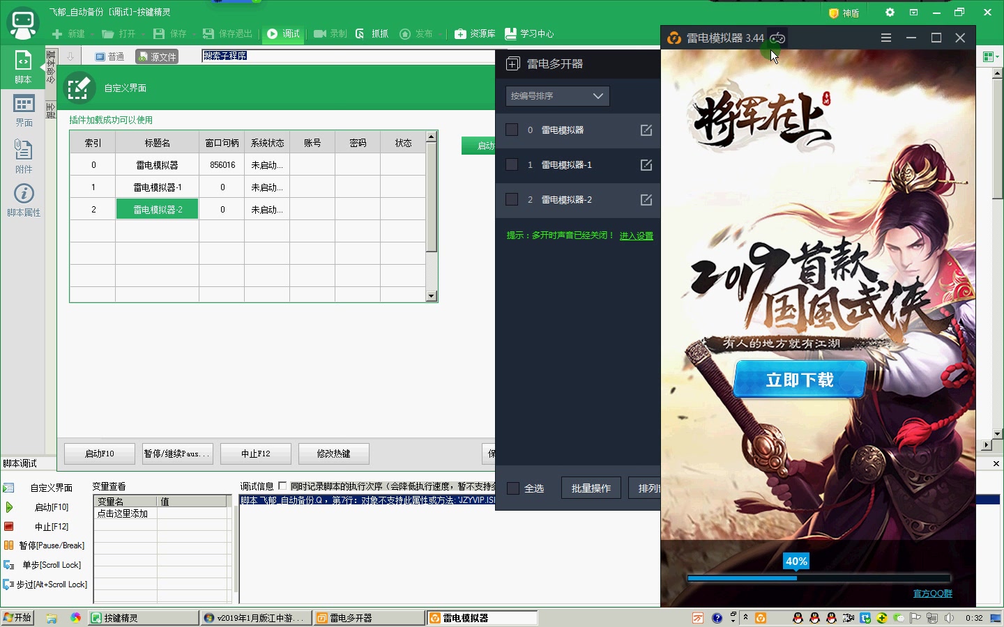Screen dimensions: 1004x627
Task: Open the 开始 start menu
Action: click(17, 618)
